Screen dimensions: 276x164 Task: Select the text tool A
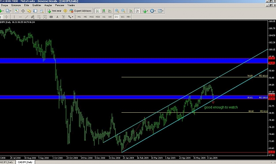click(57, 17)
